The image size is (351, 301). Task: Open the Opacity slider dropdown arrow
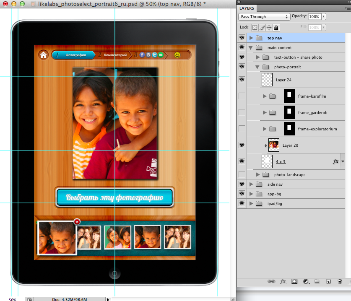tap(323, 17)
